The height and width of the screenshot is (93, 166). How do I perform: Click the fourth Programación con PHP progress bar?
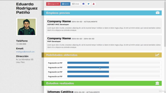coord(114,76)
